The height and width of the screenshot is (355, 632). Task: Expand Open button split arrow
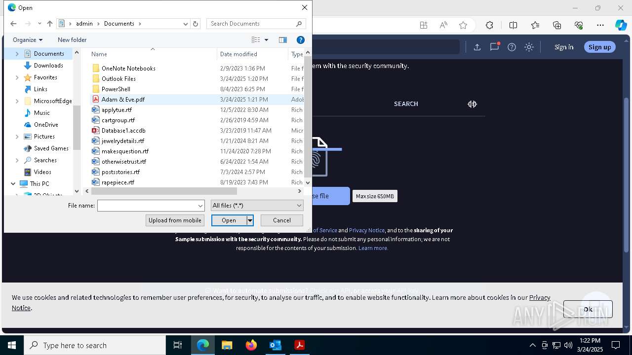pos(250,220)
